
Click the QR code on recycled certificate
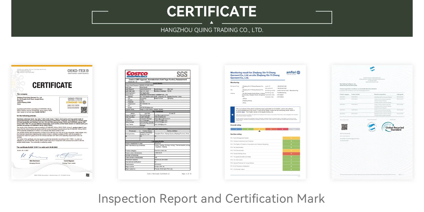[344, 127]
